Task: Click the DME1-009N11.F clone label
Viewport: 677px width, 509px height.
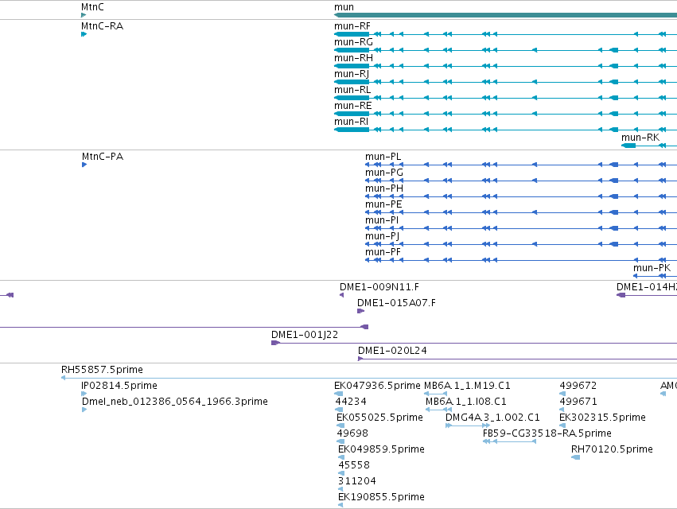Action: pyautogui.click(x=379, y=287)
